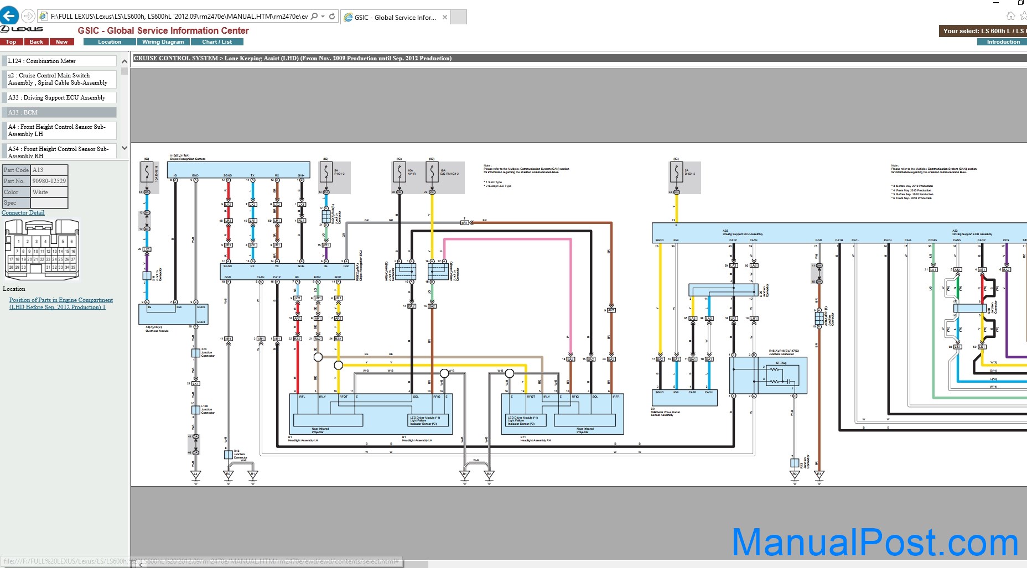The height and width of the screenshot is (568, 1027).
Task: Click the Driving Support ECU Assembly block
Action: pos(839,233)
